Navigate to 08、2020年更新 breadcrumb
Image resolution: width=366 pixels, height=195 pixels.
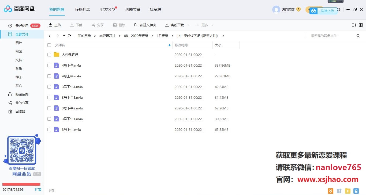pyautogui.click(x=136, y=36)
